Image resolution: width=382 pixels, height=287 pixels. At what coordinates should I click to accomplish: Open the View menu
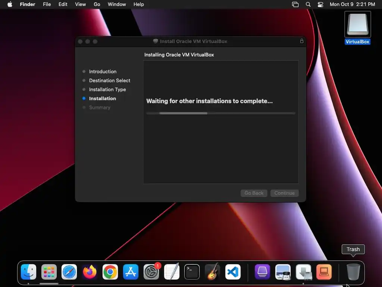click(x=81, y=4)
